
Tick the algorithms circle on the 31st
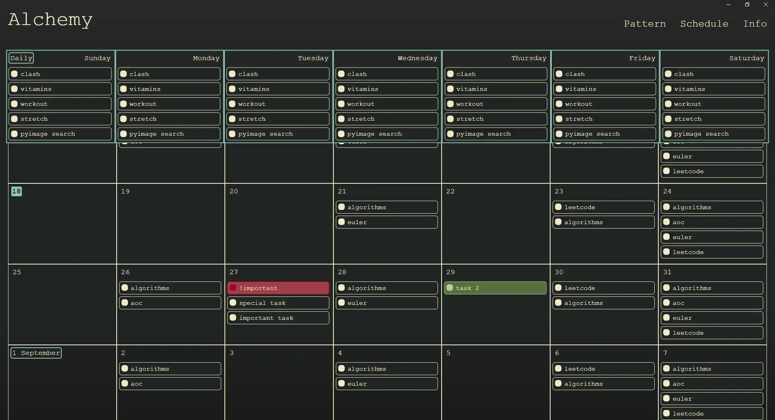coord(666,288)
